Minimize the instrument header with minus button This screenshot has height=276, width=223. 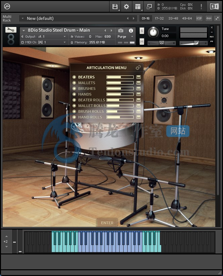point(212,32)
